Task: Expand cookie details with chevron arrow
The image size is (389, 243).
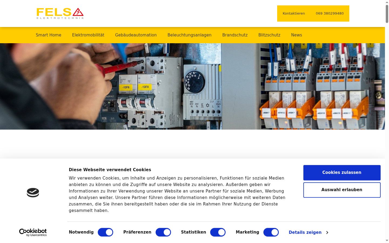Action: 327,232
